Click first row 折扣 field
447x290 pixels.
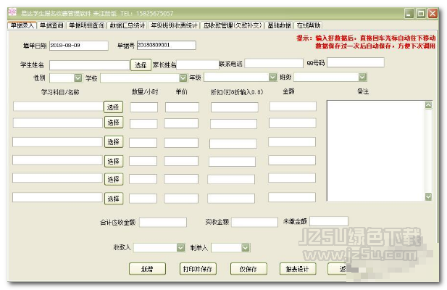(235, 107)
